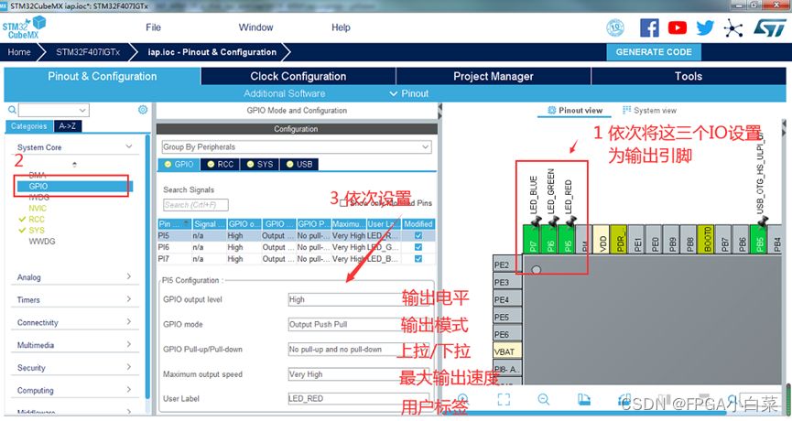Switch to System view tab

pyautogui.click(x=649, y=110)
